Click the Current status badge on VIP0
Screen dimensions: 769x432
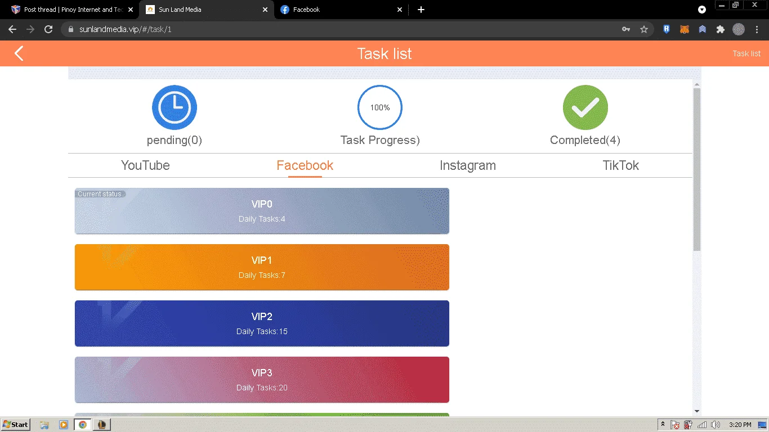pos(100,193)
